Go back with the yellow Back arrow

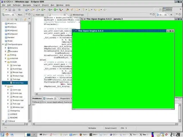(x=99, y=10)
